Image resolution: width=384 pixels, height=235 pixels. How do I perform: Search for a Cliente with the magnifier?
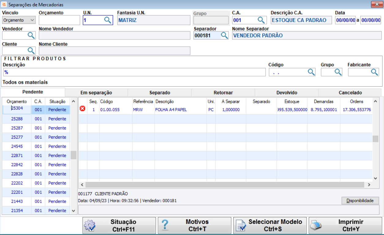click(x=31, y=51)
